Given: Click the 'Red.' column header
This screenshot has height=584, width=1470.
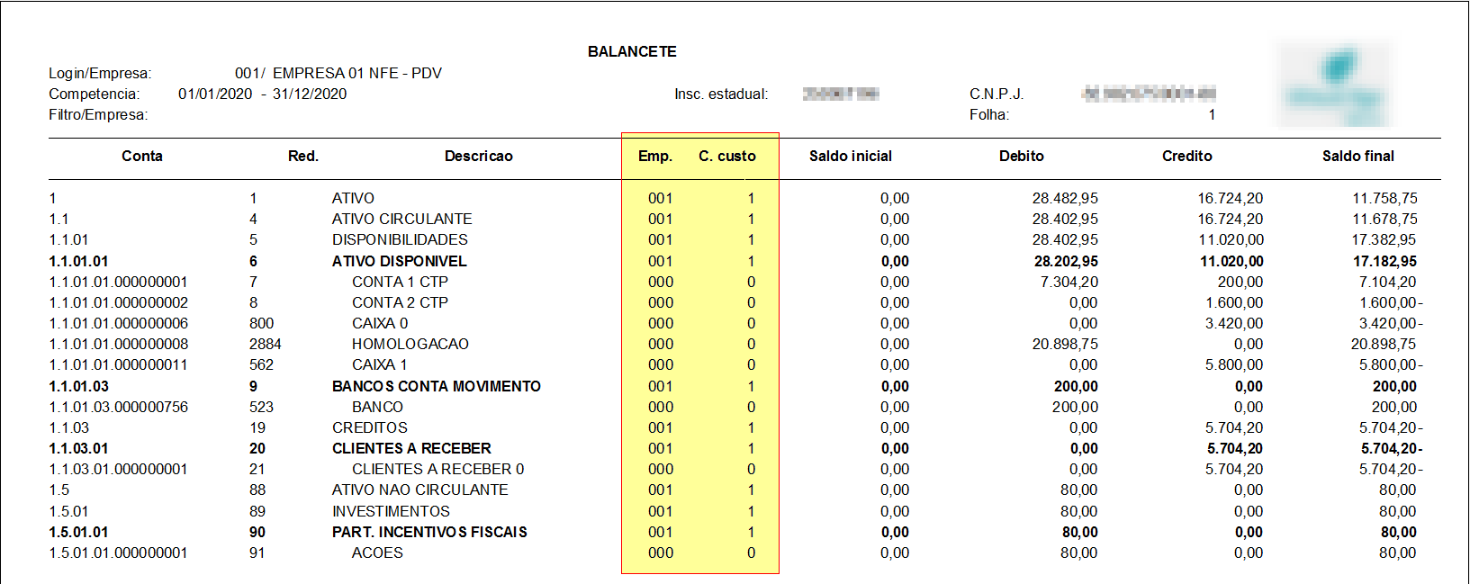Looking at the screenshot, I should pos(303,156).
